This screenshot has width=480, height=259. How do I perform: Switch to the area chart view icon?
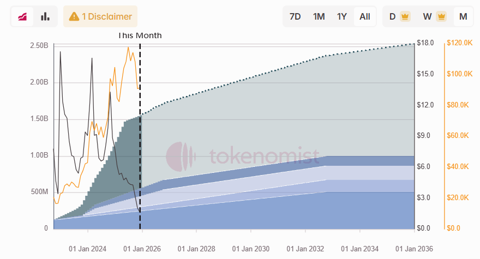[x=23, y=16]
